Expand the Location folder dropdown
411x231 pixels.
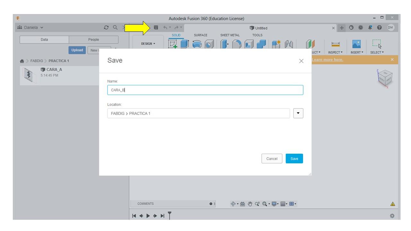[x=298, y=113]
